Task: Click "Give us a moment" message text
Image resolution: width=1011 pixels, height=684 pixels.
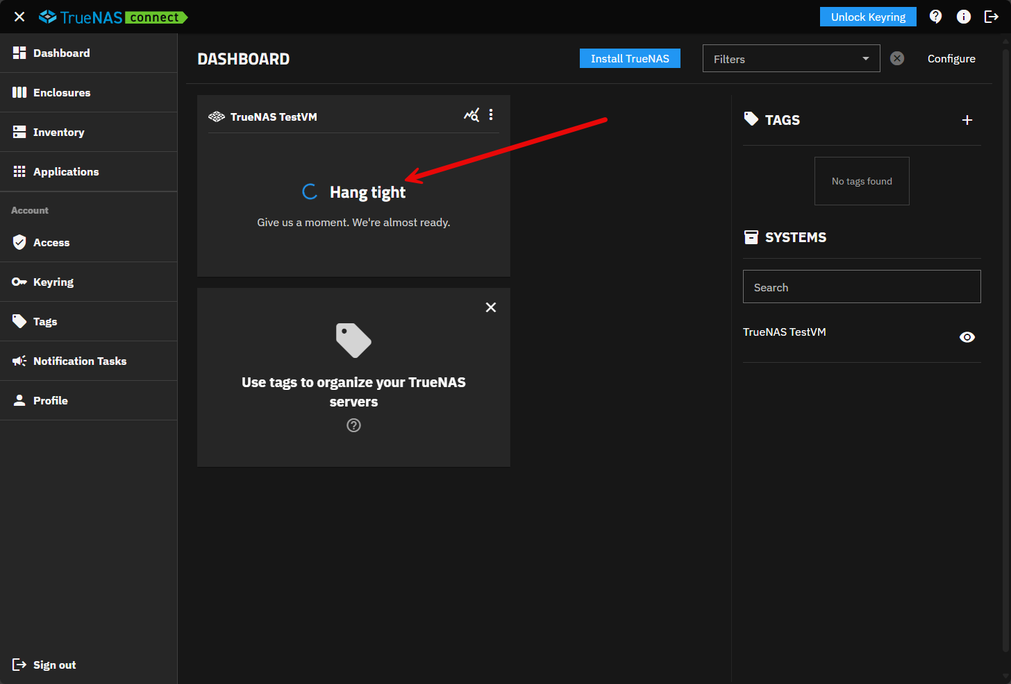Action: tap(353, 222)
